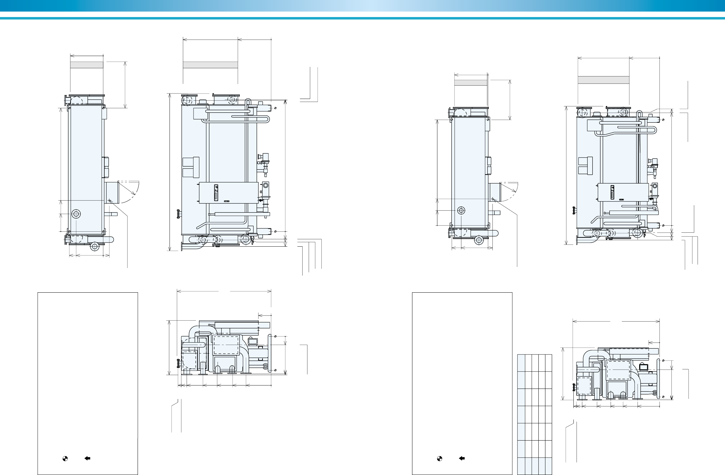Click the gray clearance bar above left front view
This screenshot has width=725, height=475.
(x=210, y=65)
